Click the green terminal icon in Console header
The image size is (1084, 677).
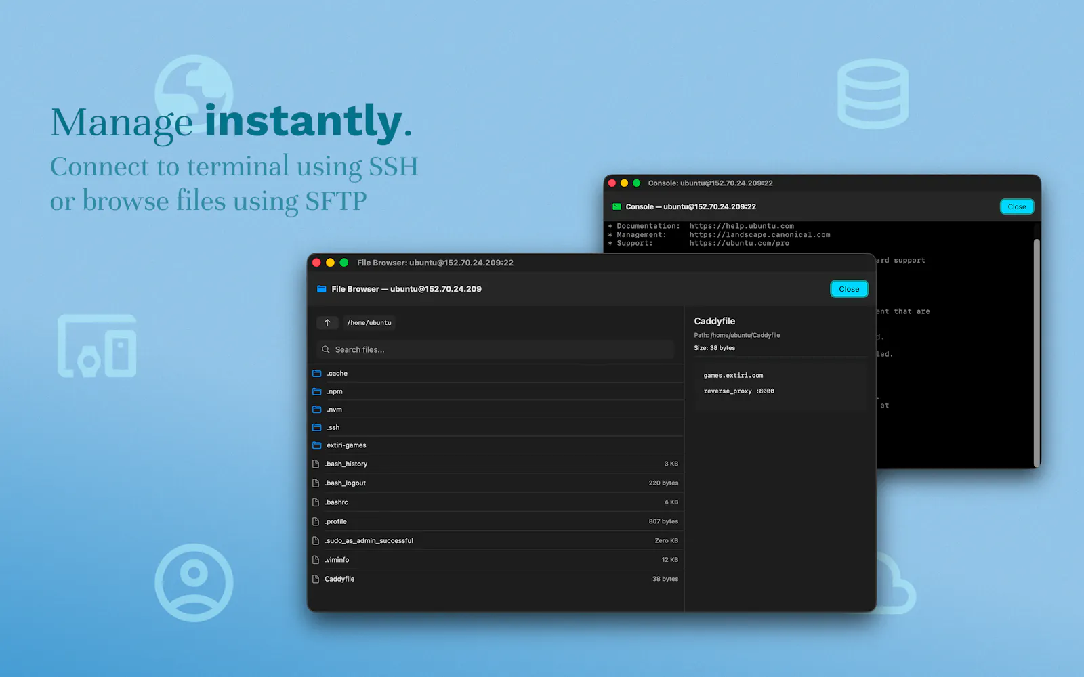[x=617, y=206]
